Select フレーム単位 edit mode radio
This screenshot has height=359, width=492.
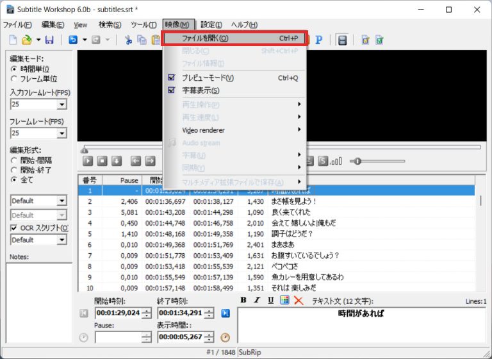coord(14,78)
